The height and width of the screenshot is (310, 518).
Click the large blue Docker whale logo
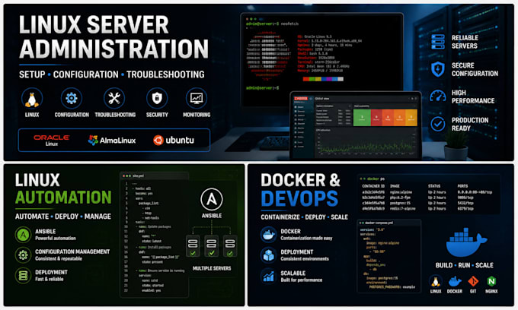tap(465, 242)
